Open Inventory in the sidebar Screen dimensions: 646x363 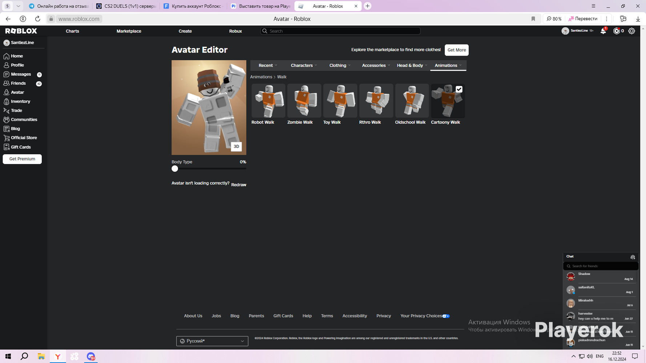[17, 101]
